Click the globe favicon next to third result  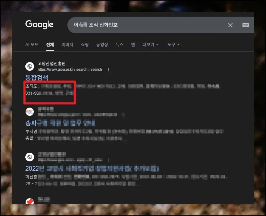click(30, 157)
